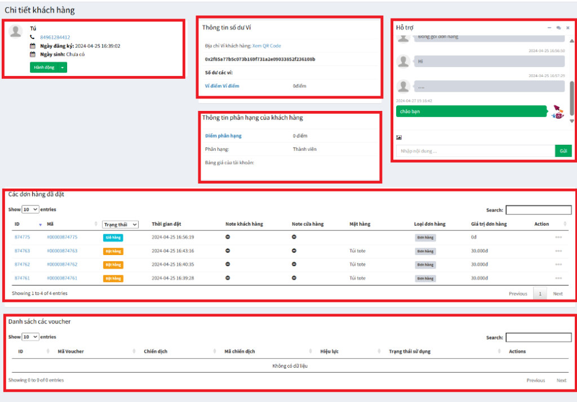Click the conversations icon in Hỗ trợ header
577x402 pixels.
pyautogui.click(x=558, y=28)
